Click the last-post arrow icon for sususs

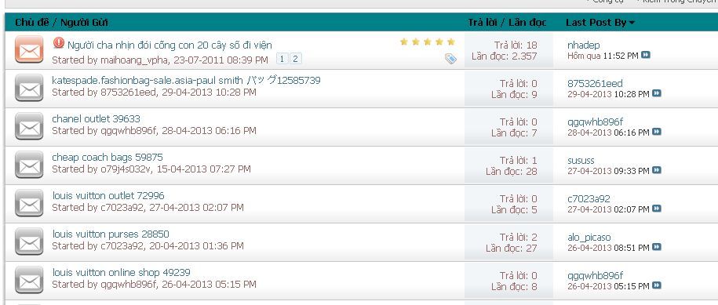[x=657, y=171]
